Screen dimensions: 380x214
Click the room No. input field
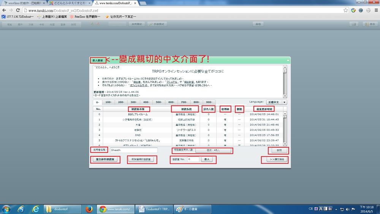click(x=193, y=160)
